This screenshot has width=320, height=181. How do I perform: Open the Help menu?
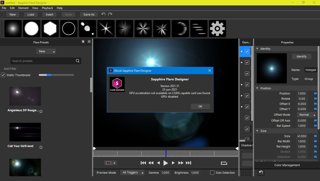coord(59,8)
